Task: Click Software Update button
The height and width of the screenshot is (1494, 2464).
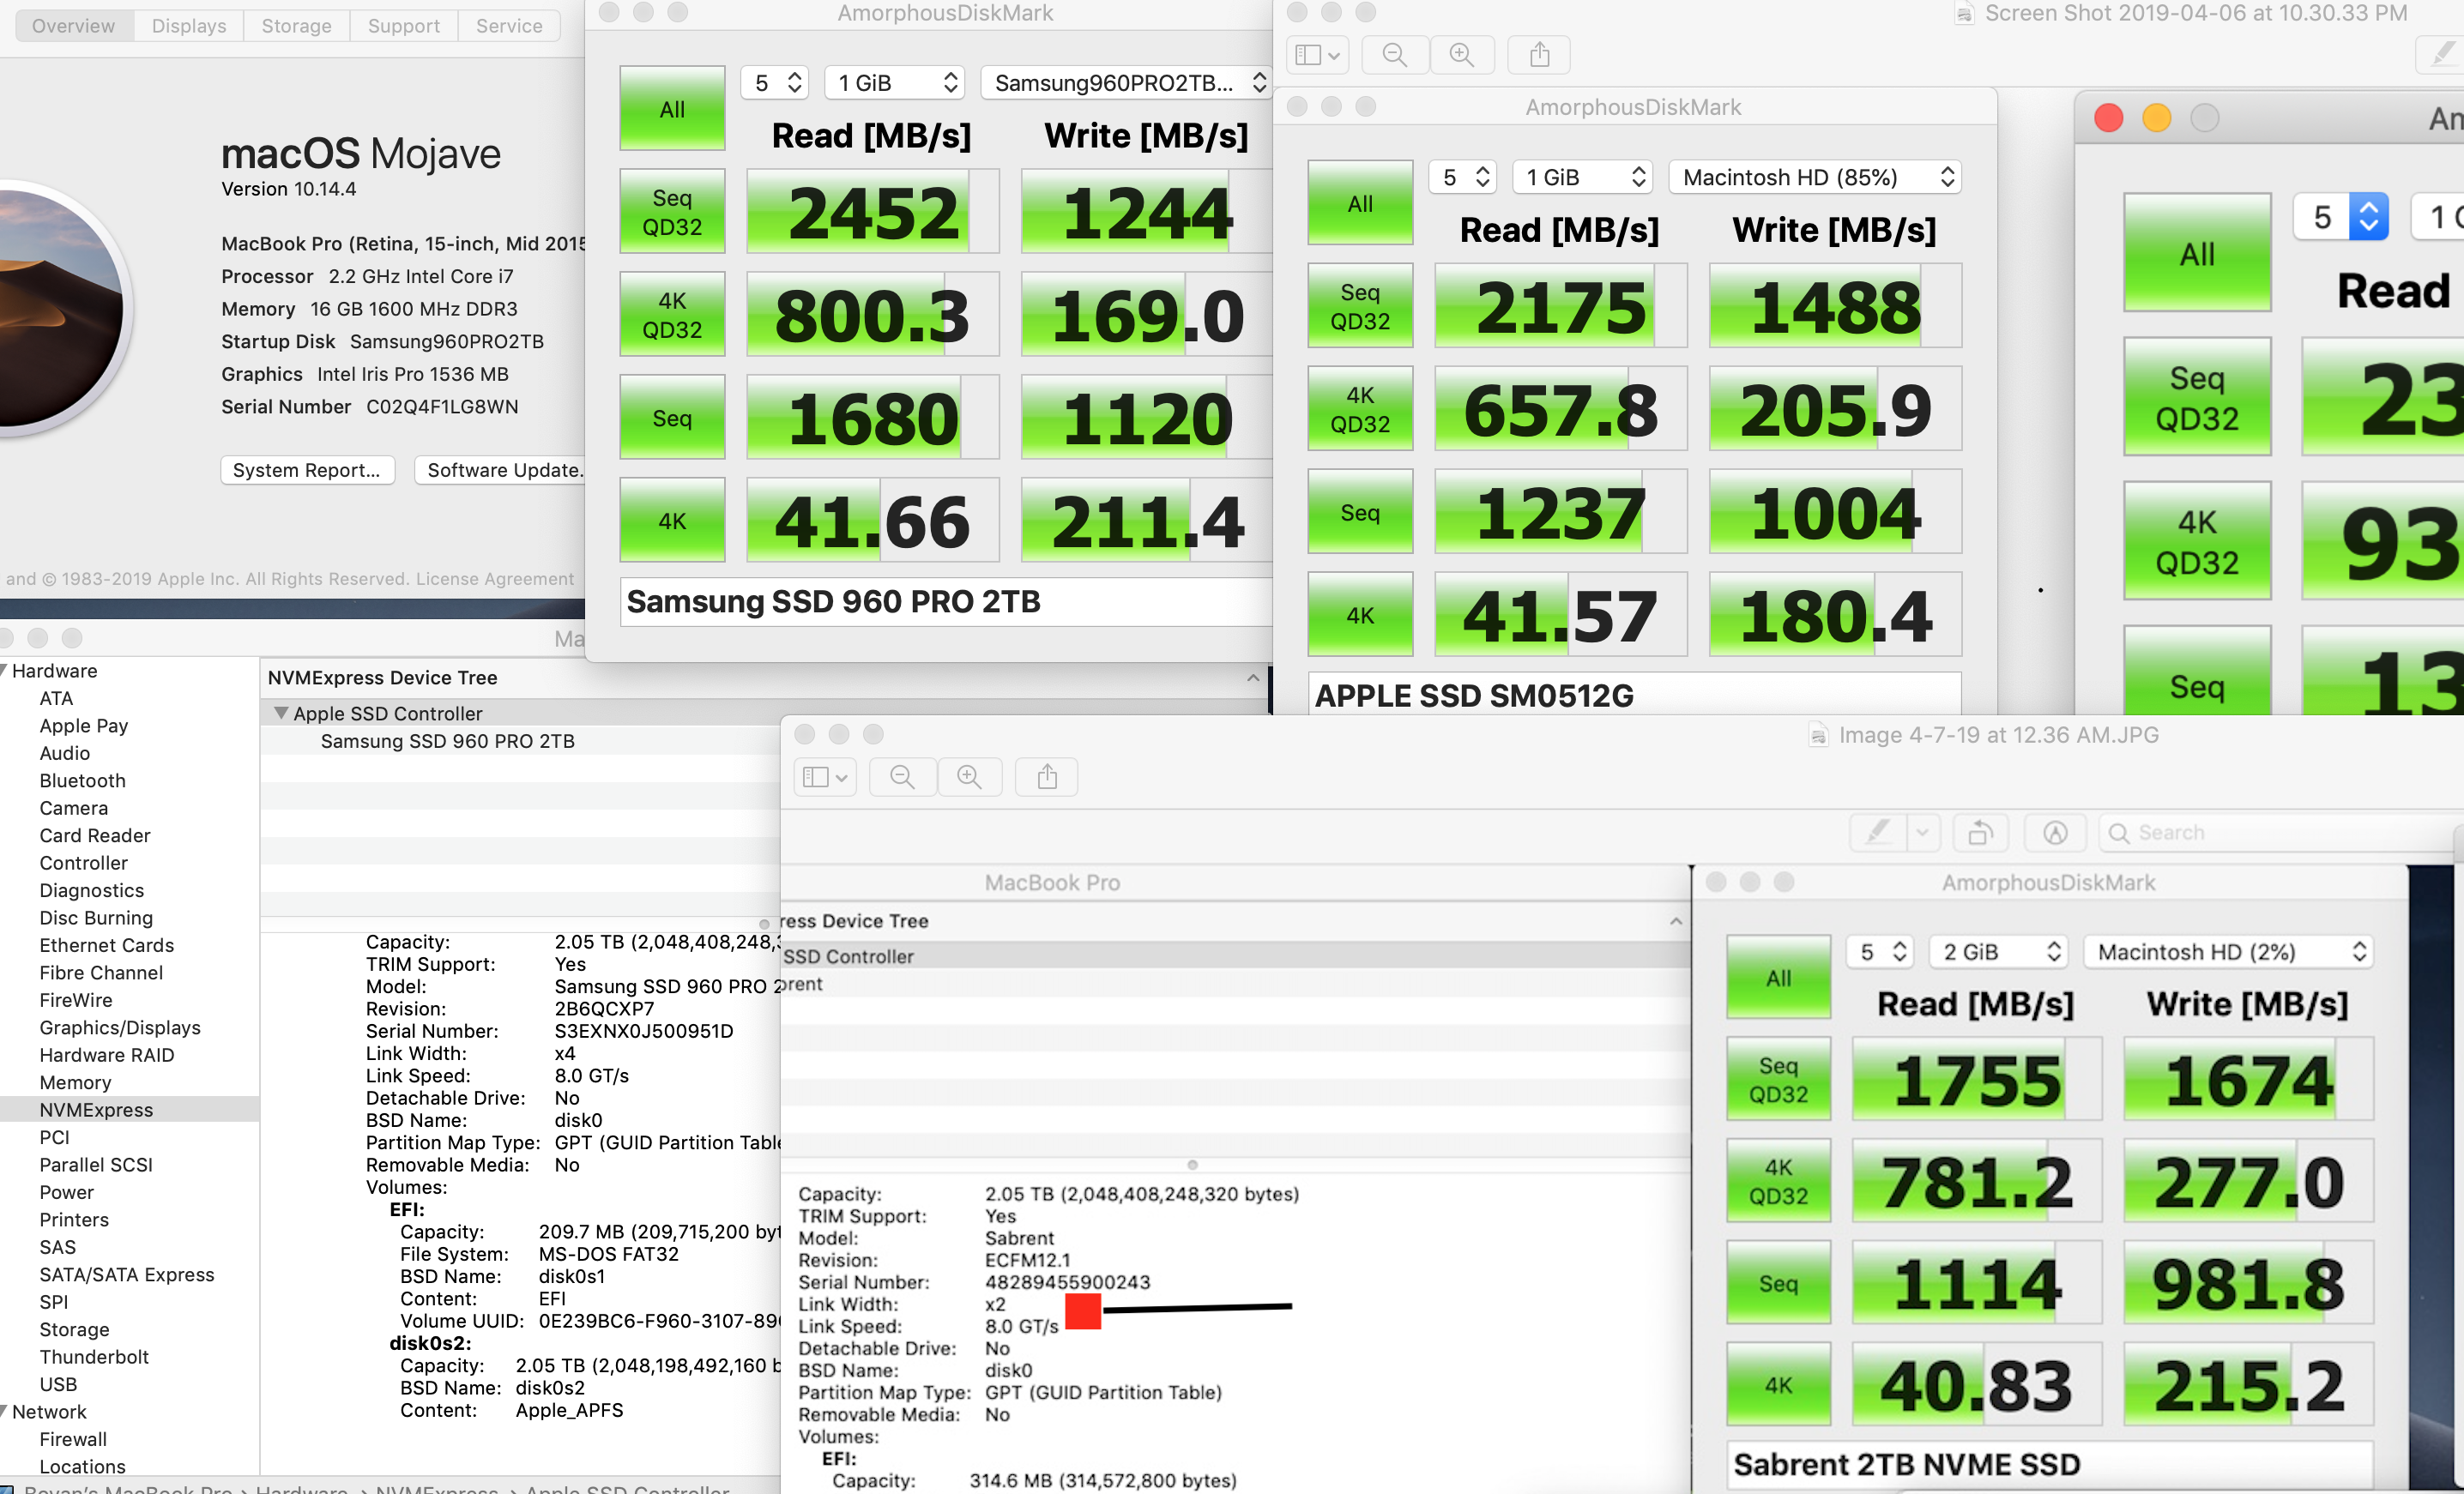Action: coord(502,470)
